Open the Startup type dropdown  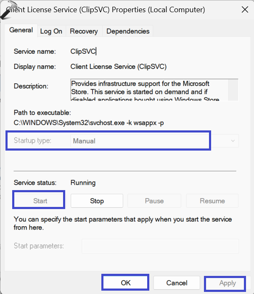tap(154, 141)
